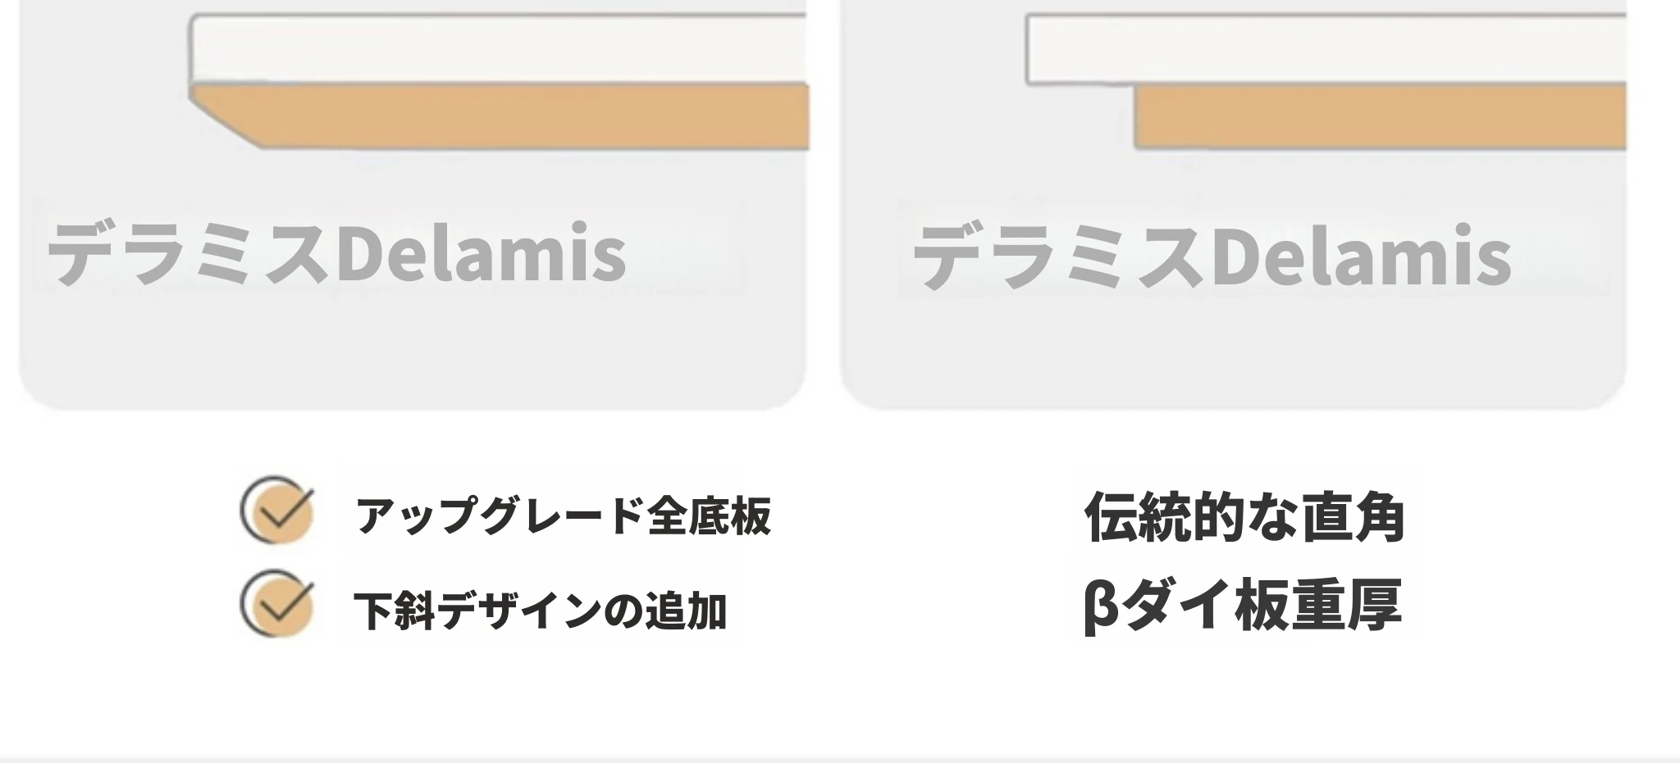1680x763 pixels.
Task: Click the beveled orange board in left diagram
Action: coord(500,116)
